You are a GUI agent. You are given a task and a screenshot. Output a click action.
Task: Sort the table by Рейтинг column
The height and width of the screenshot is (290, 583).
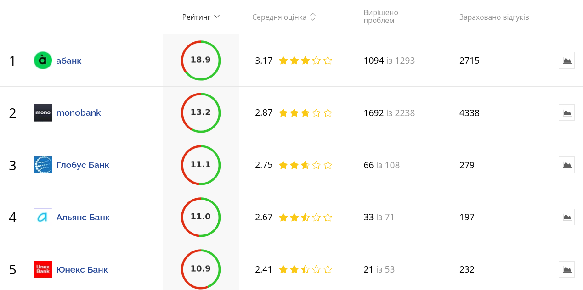pos(201,17)
